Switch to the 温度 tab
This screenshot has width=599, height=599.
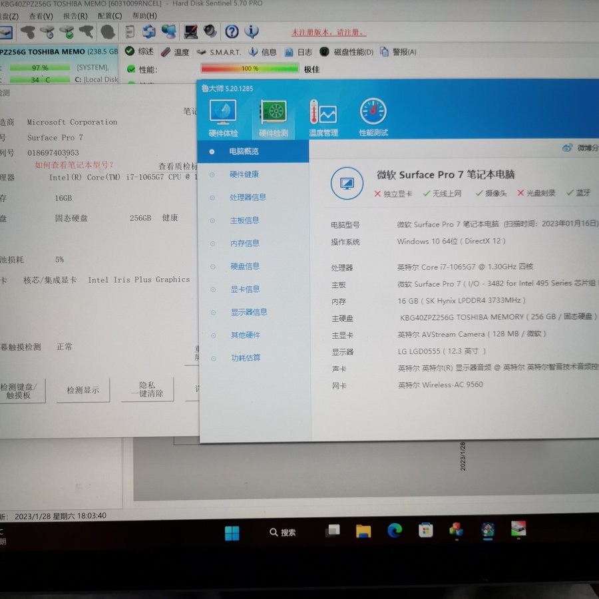coord(175,52)
